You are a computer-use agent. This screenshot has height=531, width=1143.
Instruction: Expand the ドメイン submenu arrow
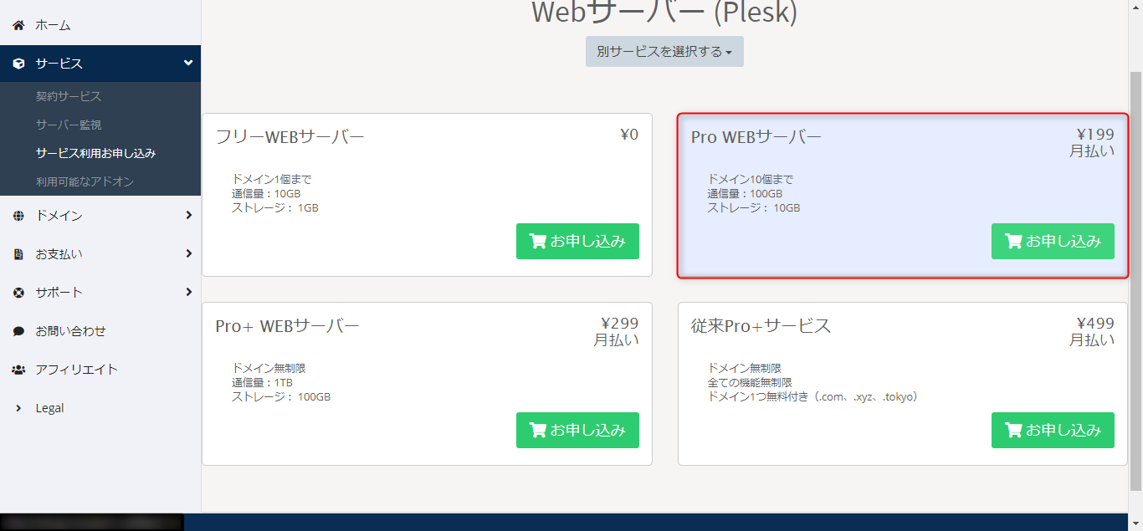tap(189, 215)
